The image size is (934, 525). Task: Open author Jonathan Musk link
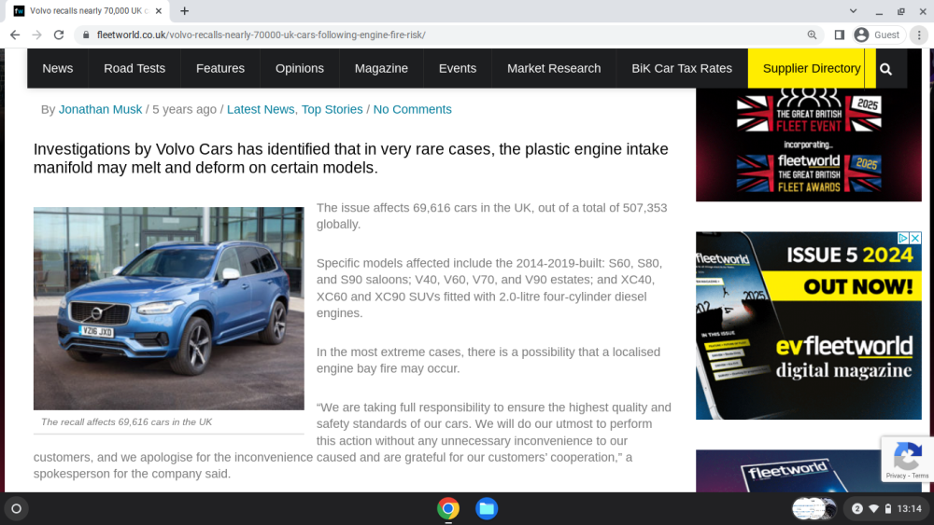100,109
